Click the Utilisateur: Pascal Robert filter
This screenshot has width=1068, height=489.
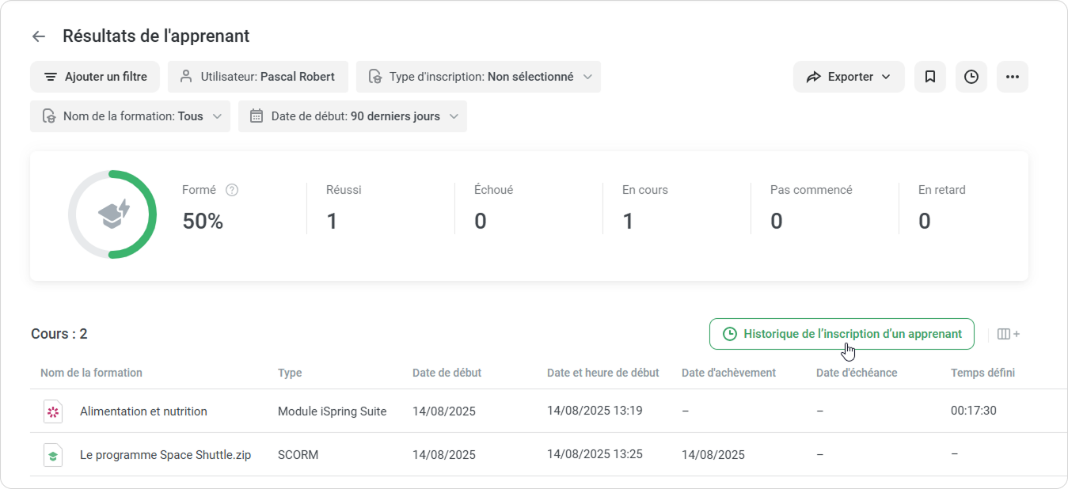258,77
